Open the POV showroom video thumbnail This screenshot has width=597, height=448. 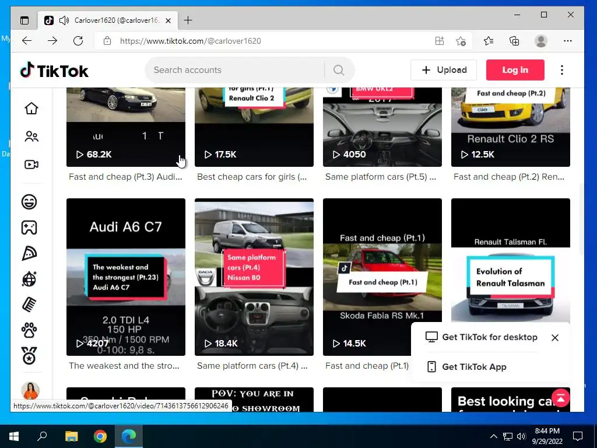tap(254, 400)
